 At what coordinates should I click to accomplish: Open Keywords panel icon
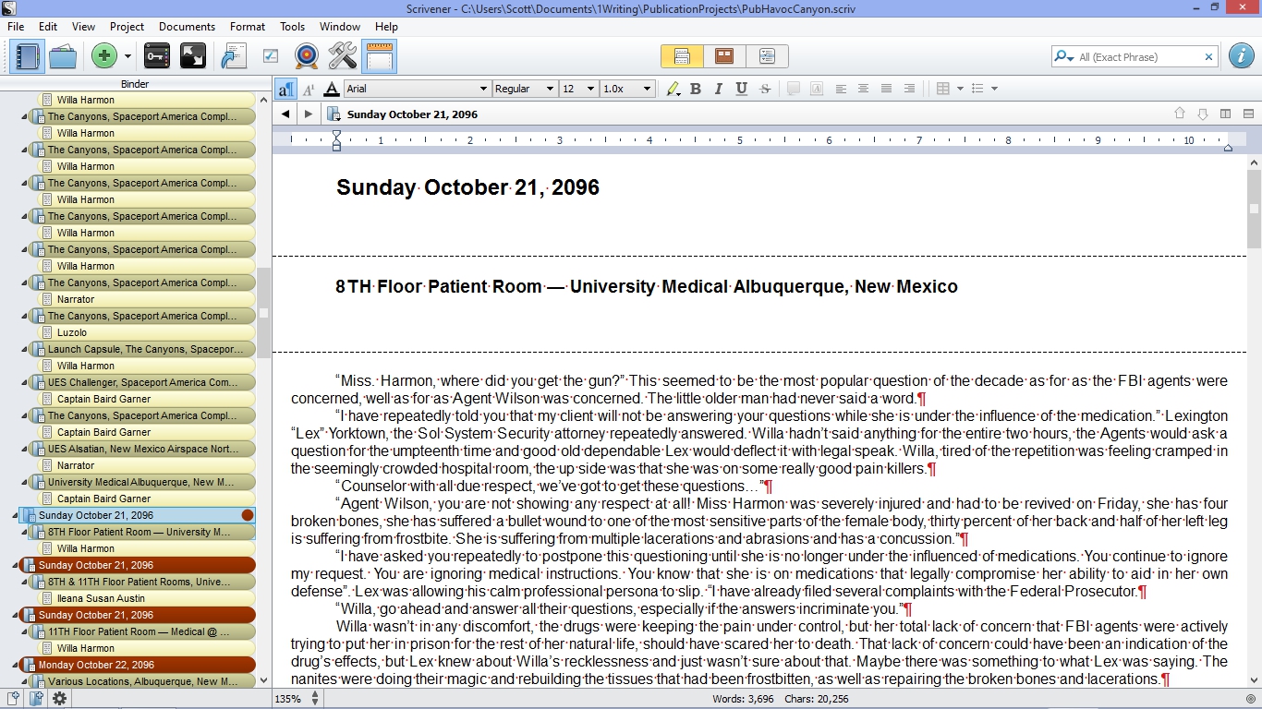point(157,56)
